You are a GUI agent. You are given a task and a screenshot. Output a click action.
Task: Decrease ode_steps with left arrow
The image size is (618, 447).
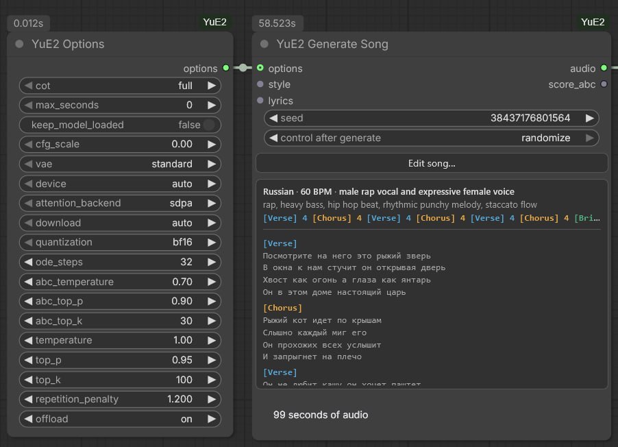[28, 262]
